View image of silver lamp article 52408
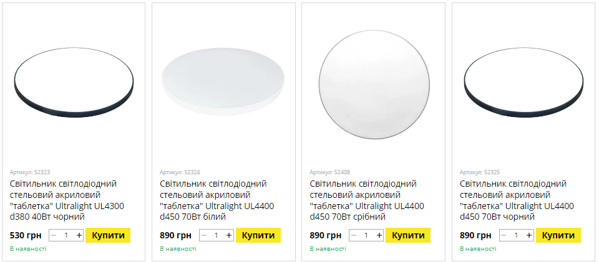Viewport: 599px width, 262px height. (373, 85)
